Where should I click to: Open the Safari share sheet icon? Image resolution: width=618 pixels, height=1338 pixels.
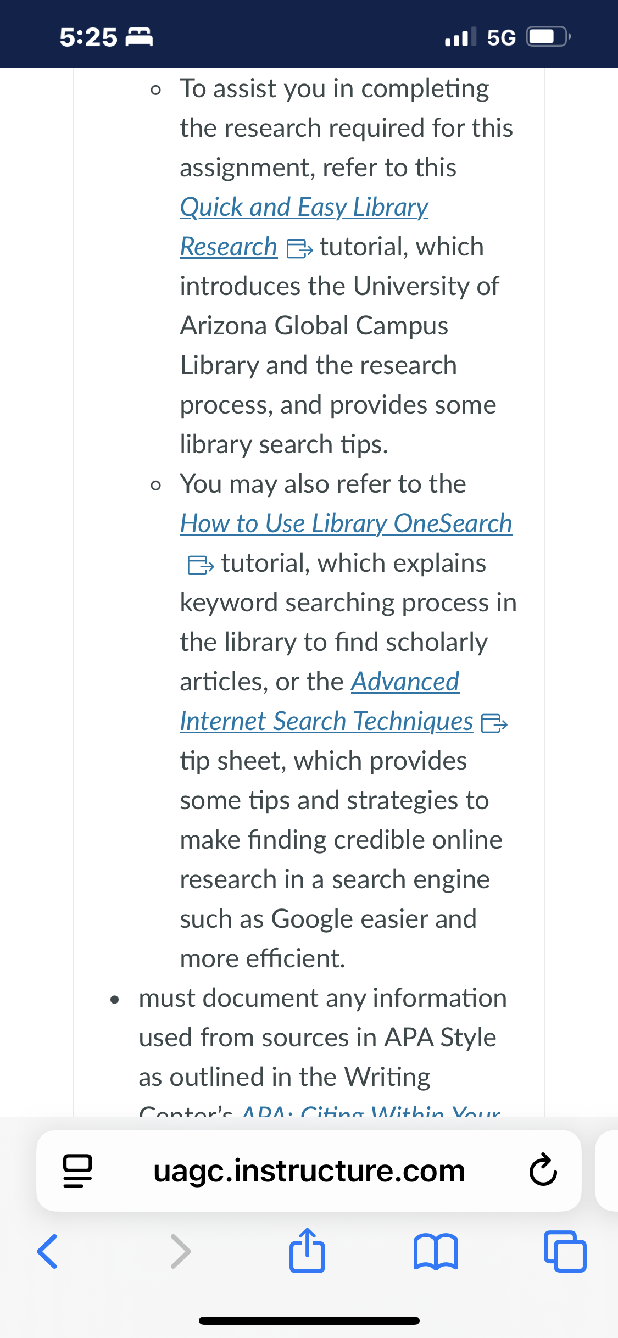307,1250
